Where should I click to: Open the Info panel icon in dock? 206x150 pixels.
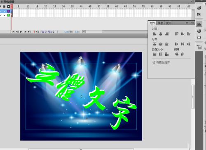(199, 31)
